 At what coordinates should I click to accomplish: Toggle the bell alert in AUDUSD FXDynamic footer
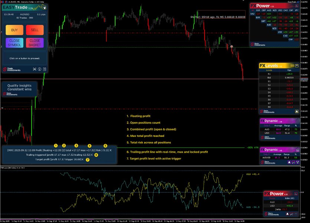coord(289,162)
